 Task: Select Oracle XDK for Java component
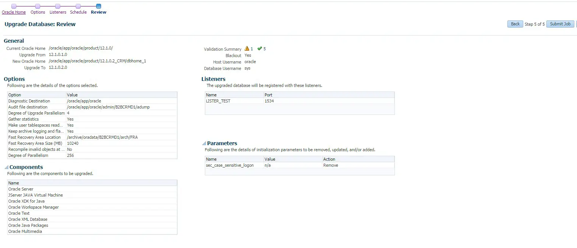[92, 201]
